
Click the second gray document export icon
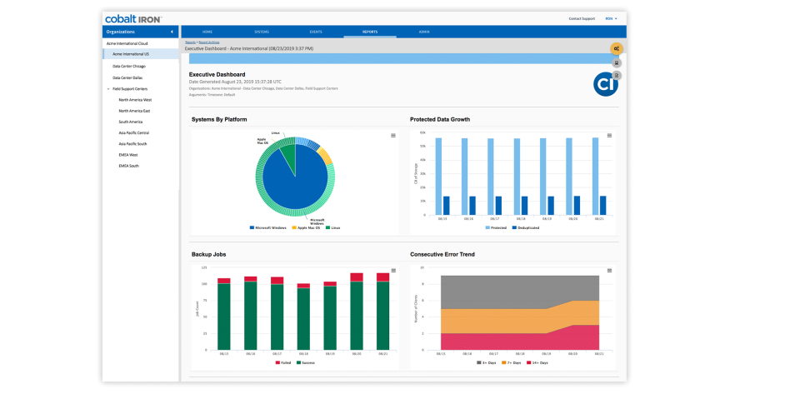coord(617,76)
